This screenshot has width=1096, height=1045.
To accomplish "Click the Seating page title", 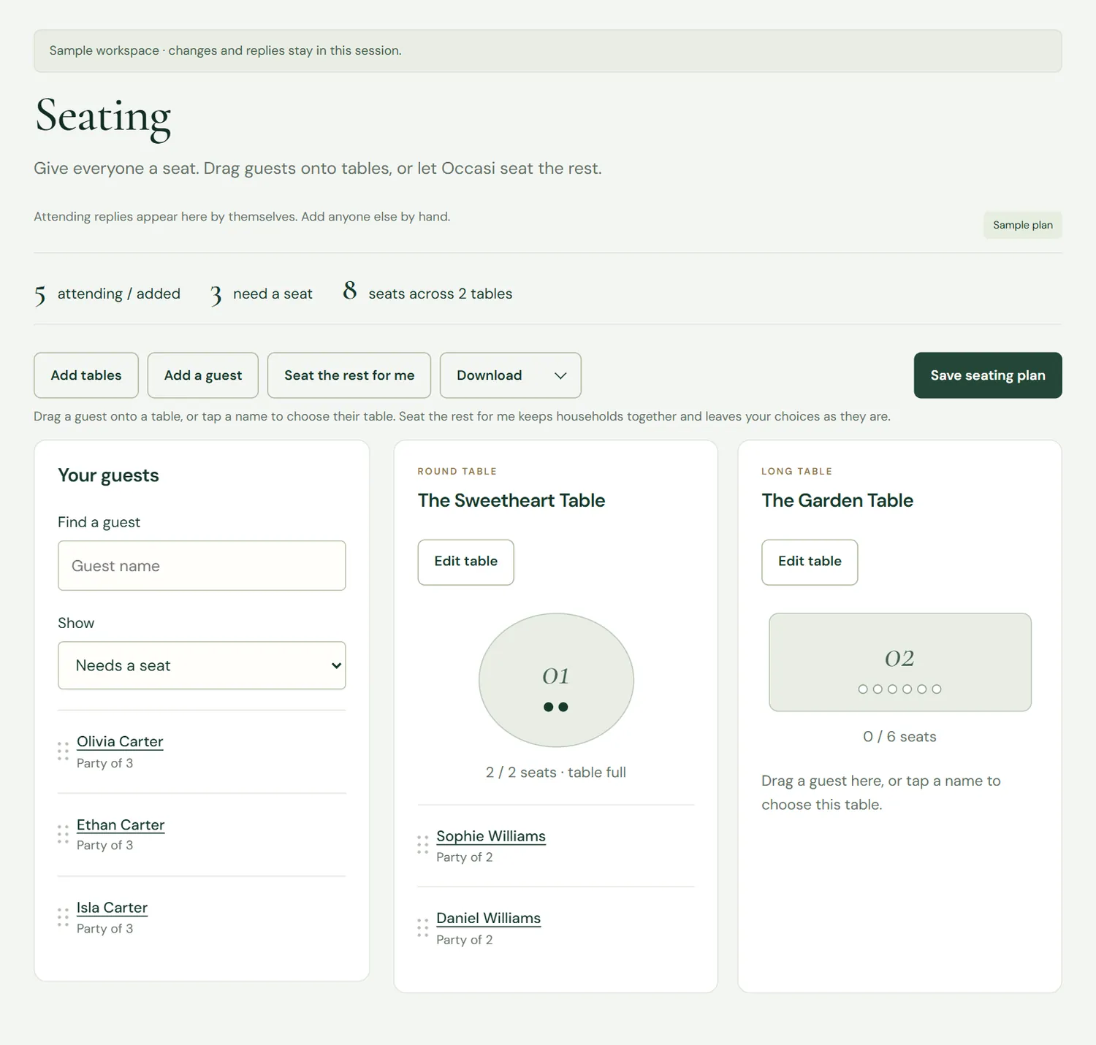I will (x=103, y=117).
